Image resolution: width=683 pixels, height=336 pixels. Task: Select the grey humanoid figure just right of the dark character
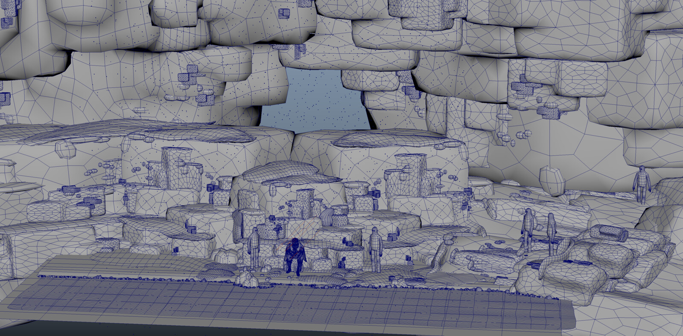click(x=375, y=249)
